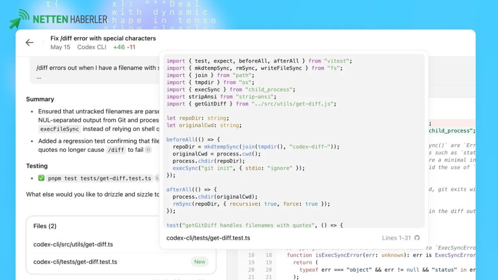Click the green checkmark beside pnpm test
Screen dimensions: 498x280
pos(41,178)
